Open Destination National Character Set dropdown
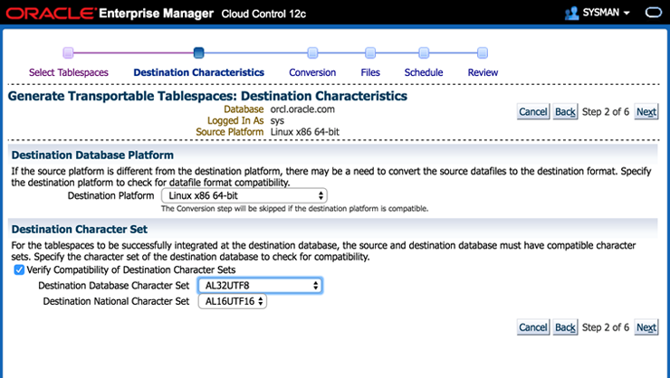The width and height of the screenshot is (670, 378). point(233,302)
